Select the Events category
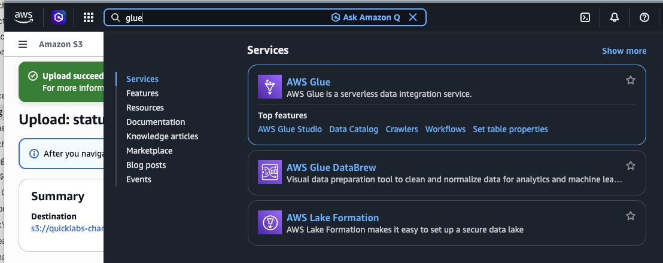 (139, 179)
